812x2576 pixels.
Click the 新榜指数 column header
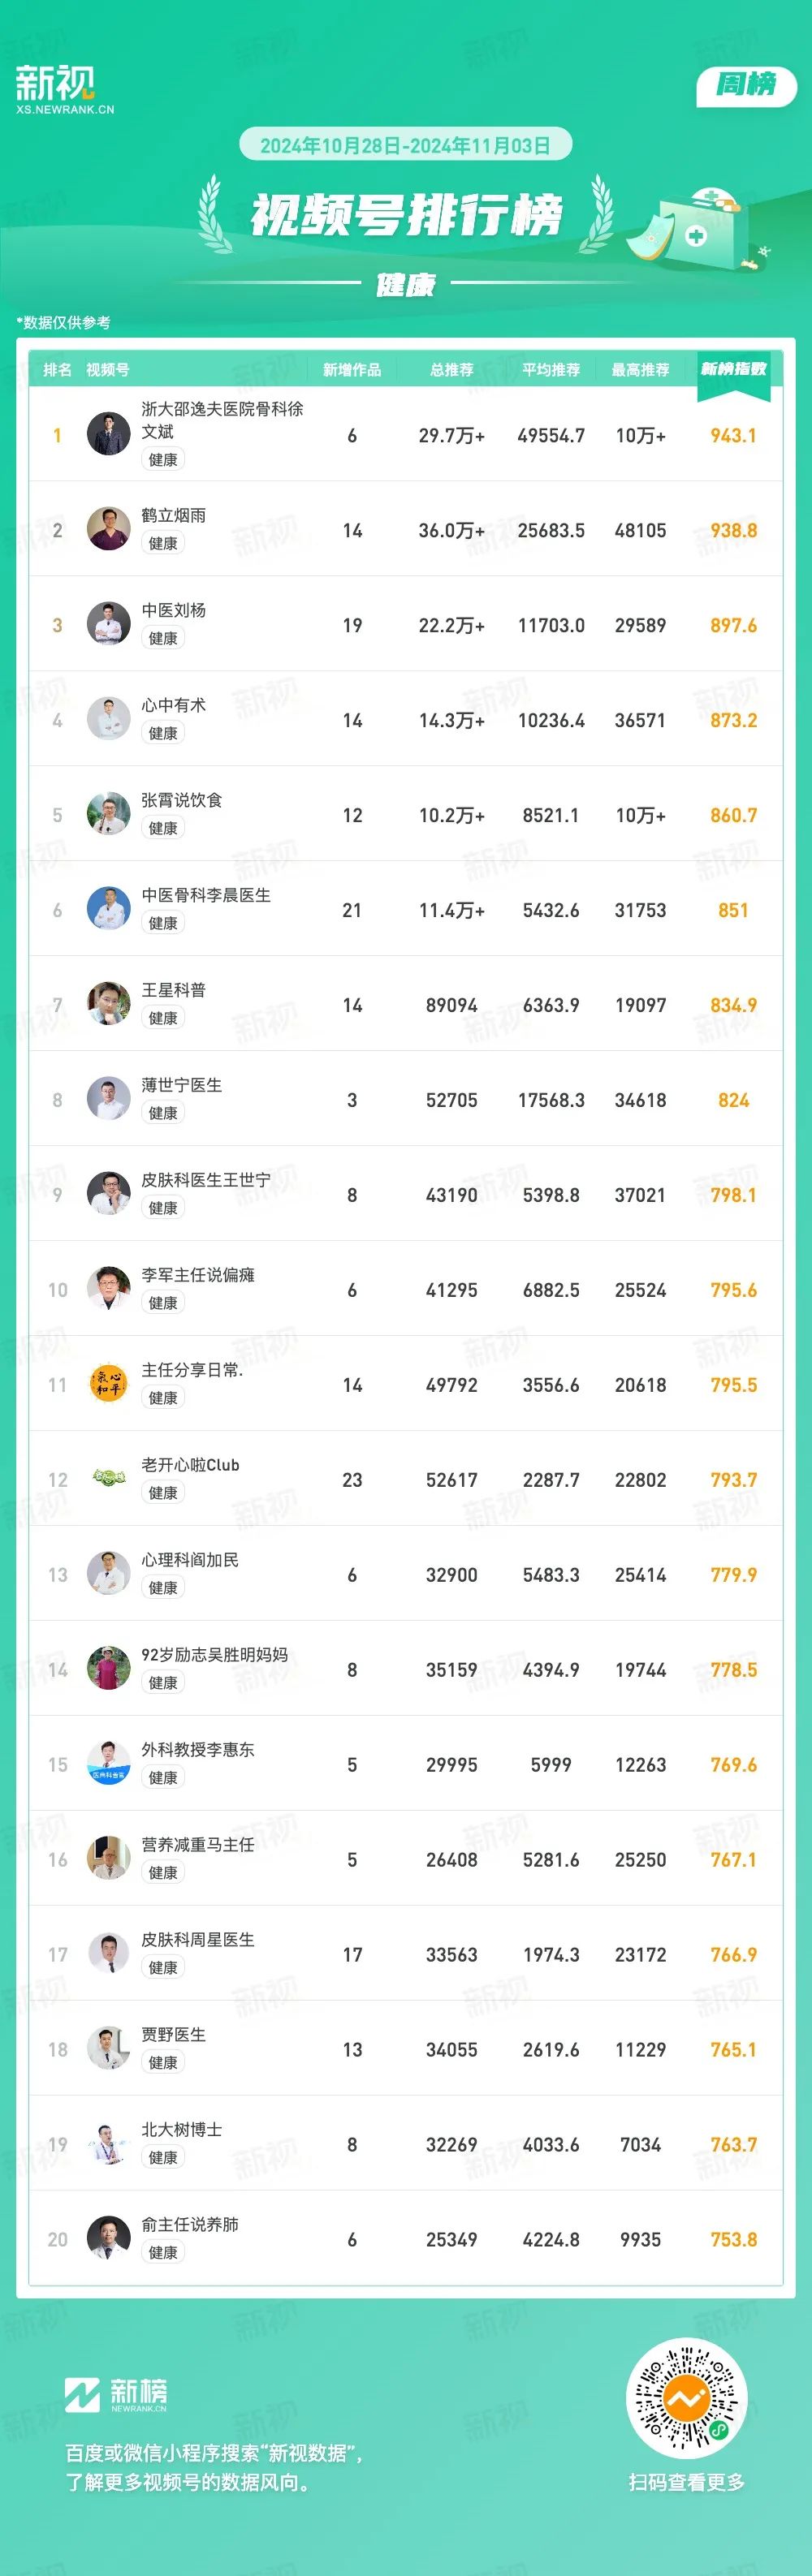733,369
